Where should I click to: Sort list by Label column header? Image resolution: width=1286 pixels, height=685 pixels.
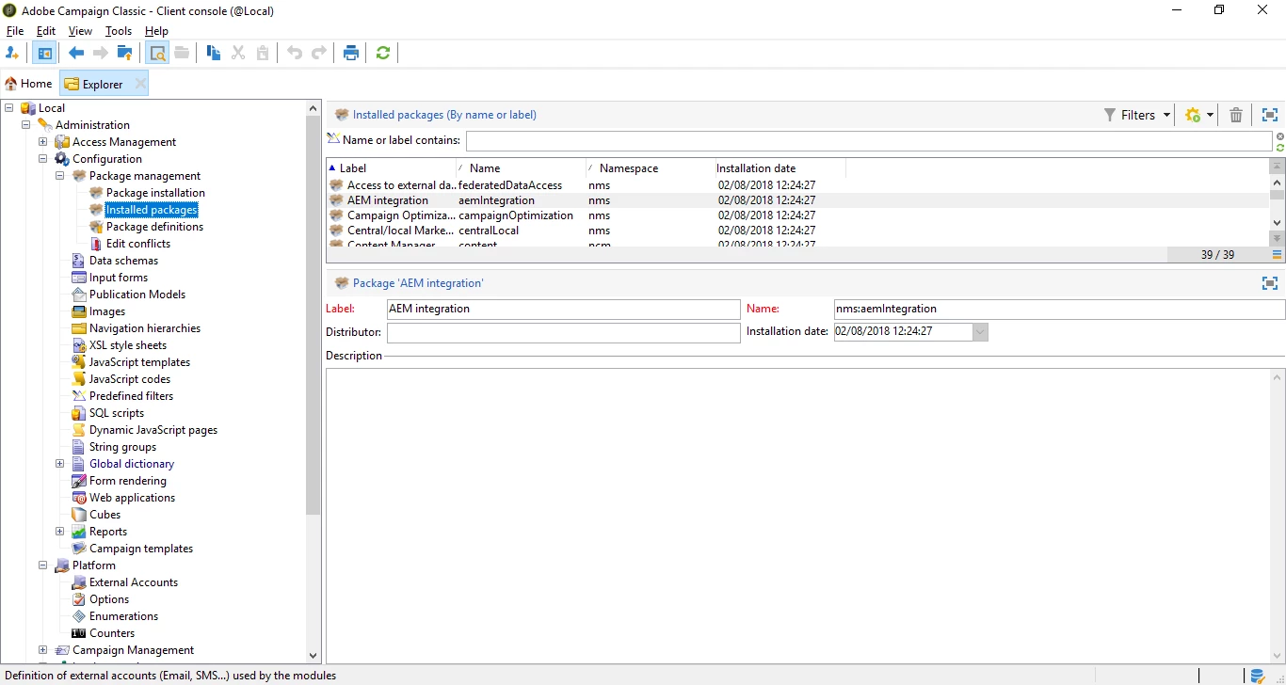click(x=391, y=168)
